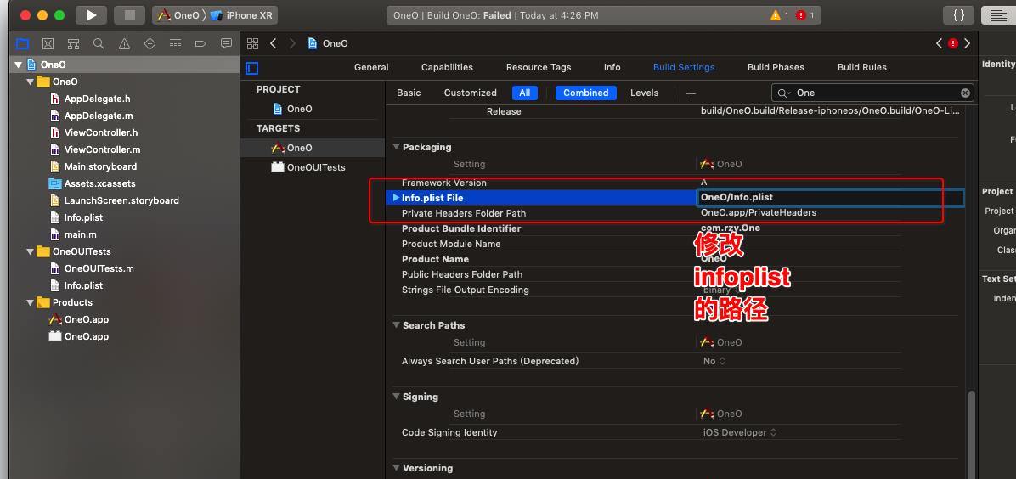Click the standard editor button at top right
Viewport: 1016px width, 479px height.
[998, 15]
